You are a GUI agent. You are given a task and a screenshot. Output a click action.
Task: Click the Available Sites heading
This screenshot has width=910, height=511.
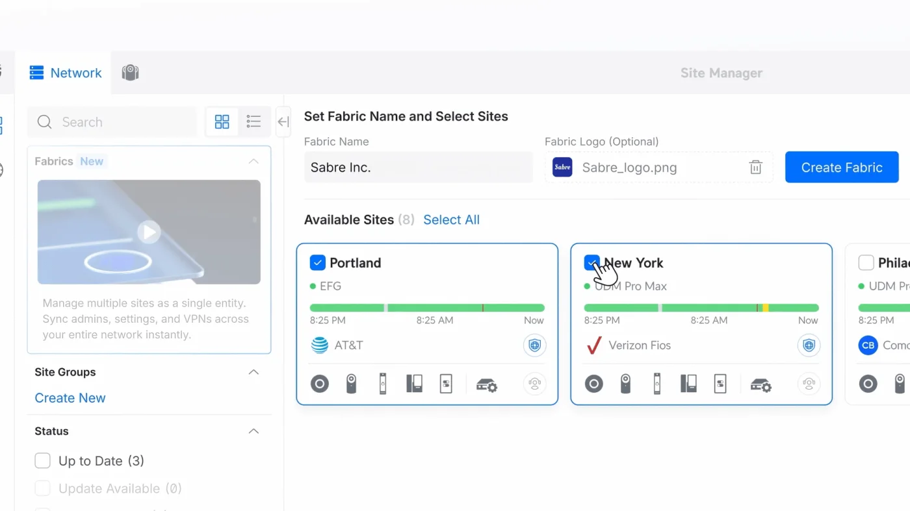[349, 219]
